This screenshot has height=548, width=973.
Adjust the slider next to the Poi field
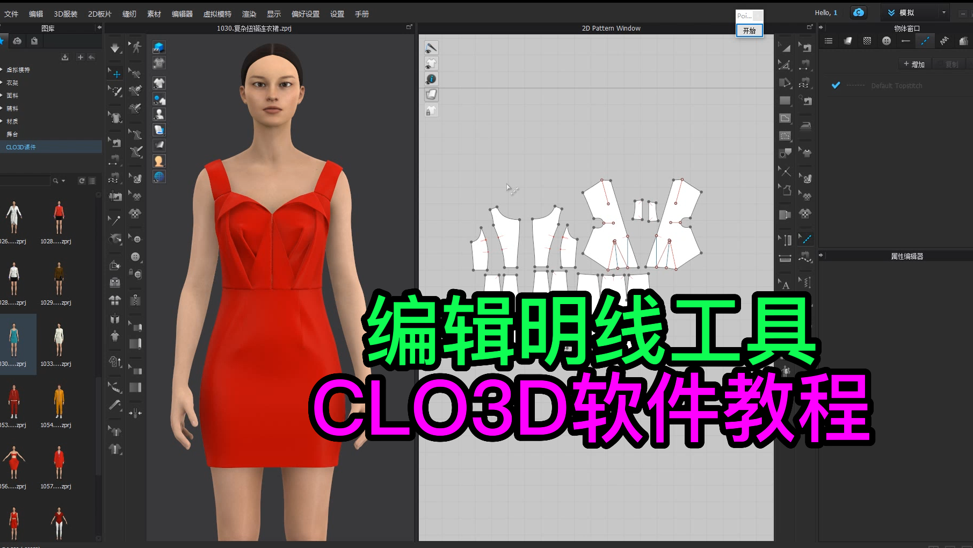(x=758, y=16)
